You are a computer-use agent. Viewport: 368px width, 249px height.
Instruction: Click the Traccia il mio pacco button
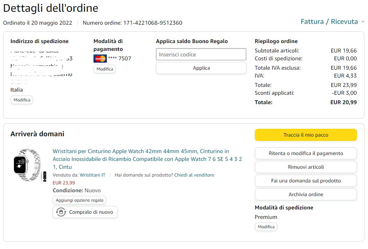(306, 135)
